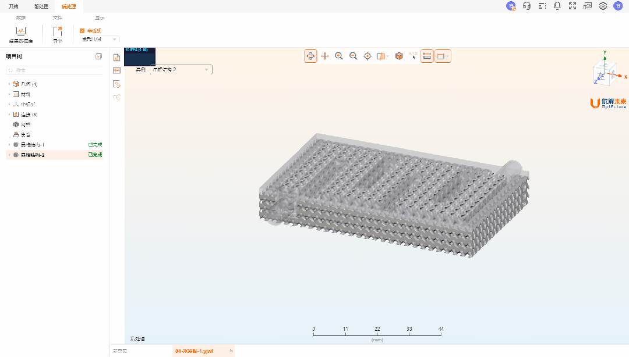Open the geometry display dropdown in ribbon
Viewport: 629px width, 357px height.
[99, 40]
